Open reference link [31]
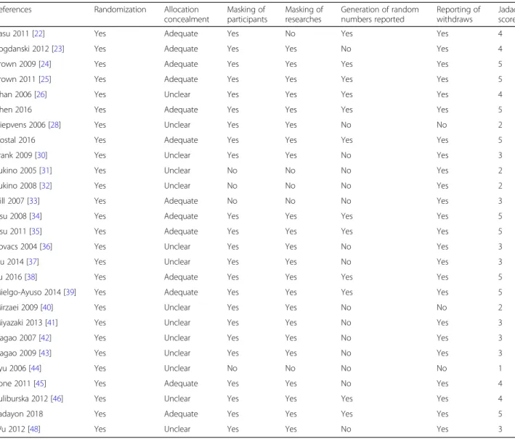515x439 pixels. click(x=46, y=171)
